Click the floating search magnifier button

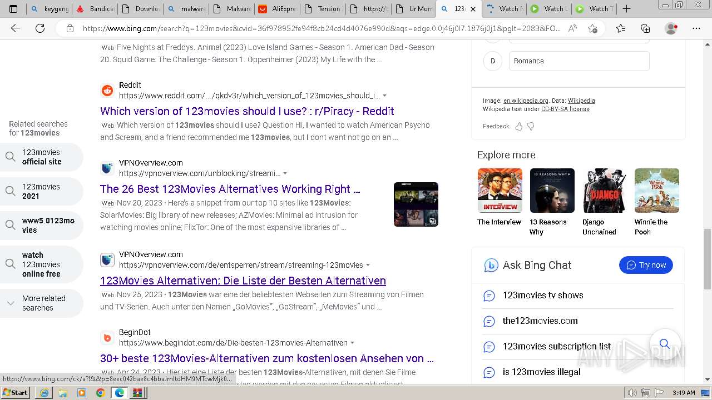pyautogui.click(x=665, y=344)
